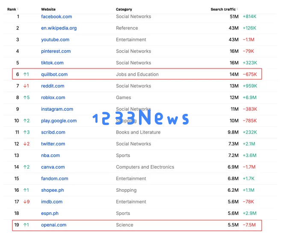This screenshot has width=281, height=235.
Task: Open the tiktok.com link
Action: (x=52, y=63)
